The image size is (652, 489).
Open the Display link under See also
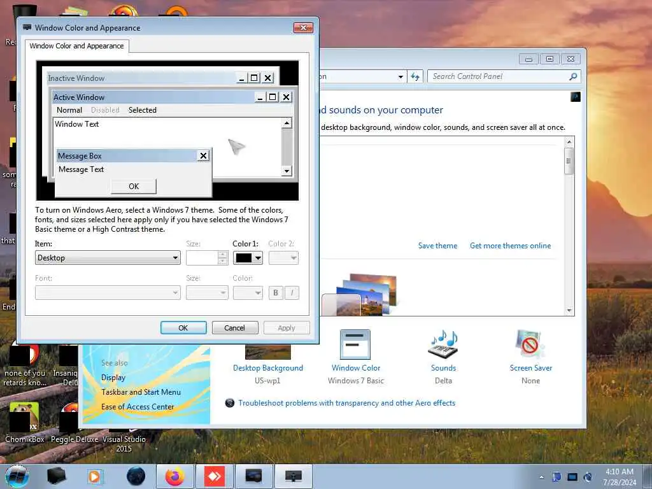[x=113, y=378]
